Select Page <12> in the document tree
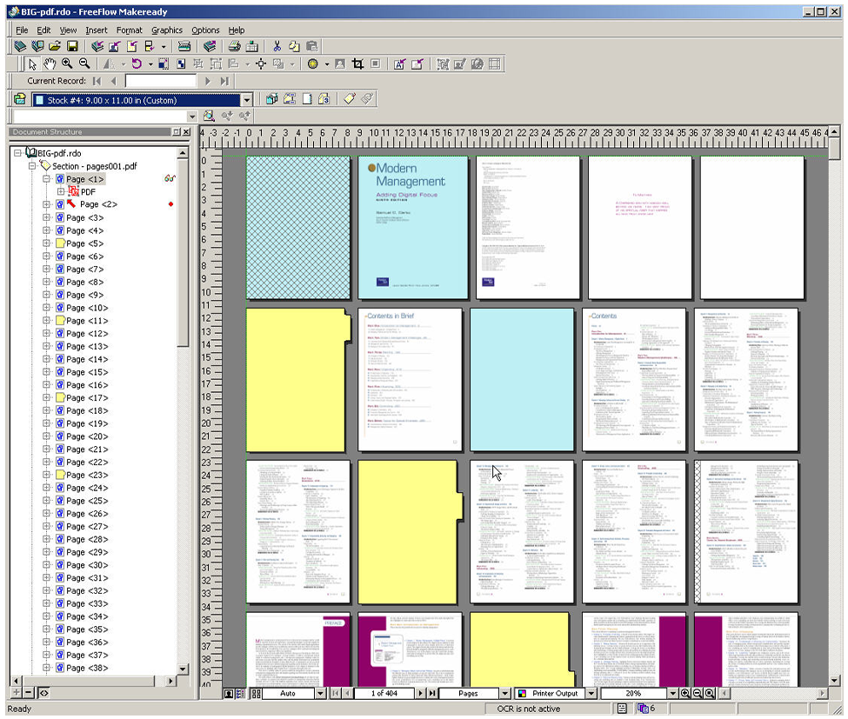Image resolution: width=848 pixels, height=719 pixels. pos(87,334)
